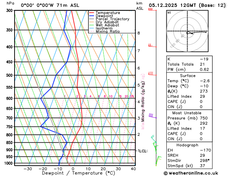
Task: Click the 'Mixing Ratio' legend entry
Action: click(x=108, y=32)
